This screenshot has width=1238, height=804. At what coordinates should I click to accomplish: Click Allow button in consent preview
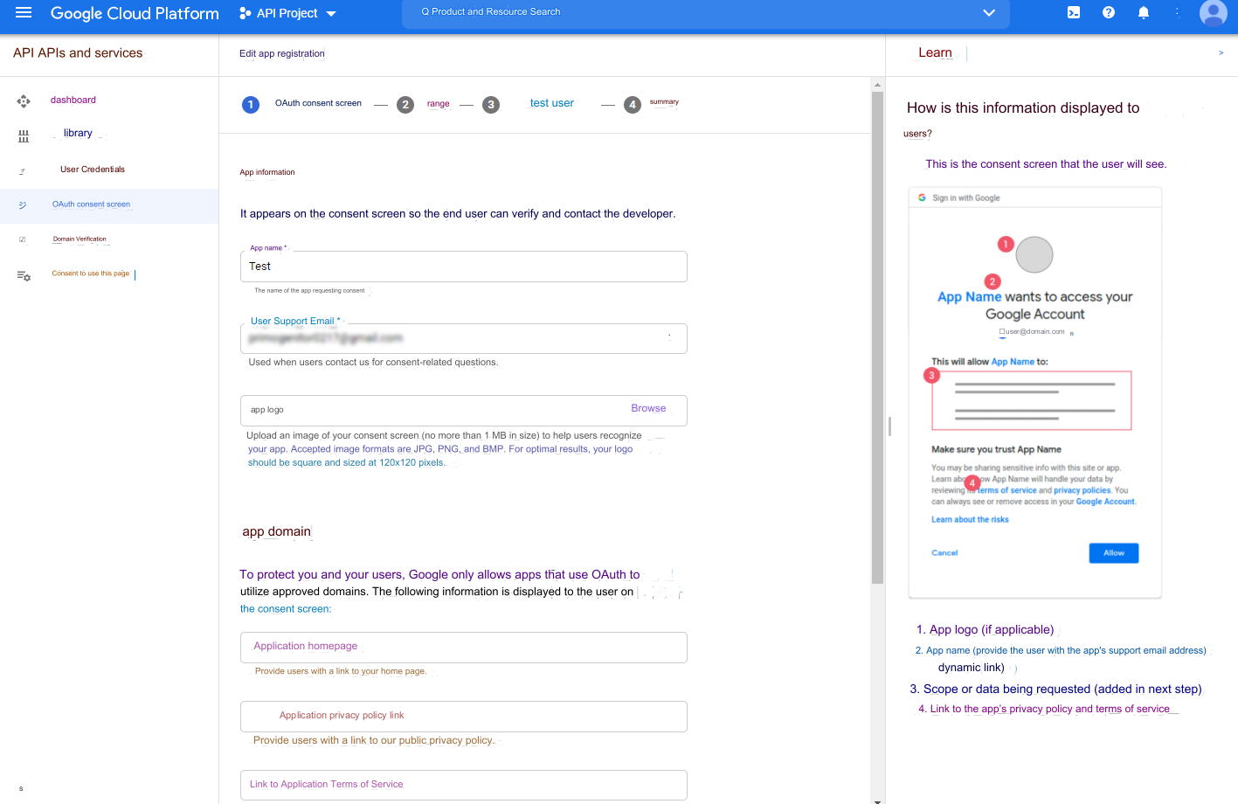pos(1114,553)
